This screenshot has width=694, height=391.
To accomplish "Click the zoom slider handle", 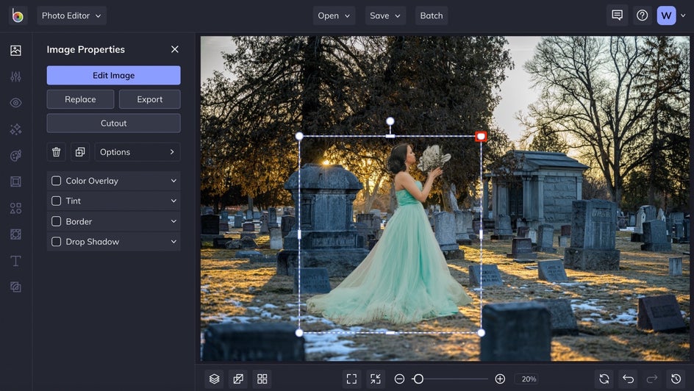I will point(418,379).
